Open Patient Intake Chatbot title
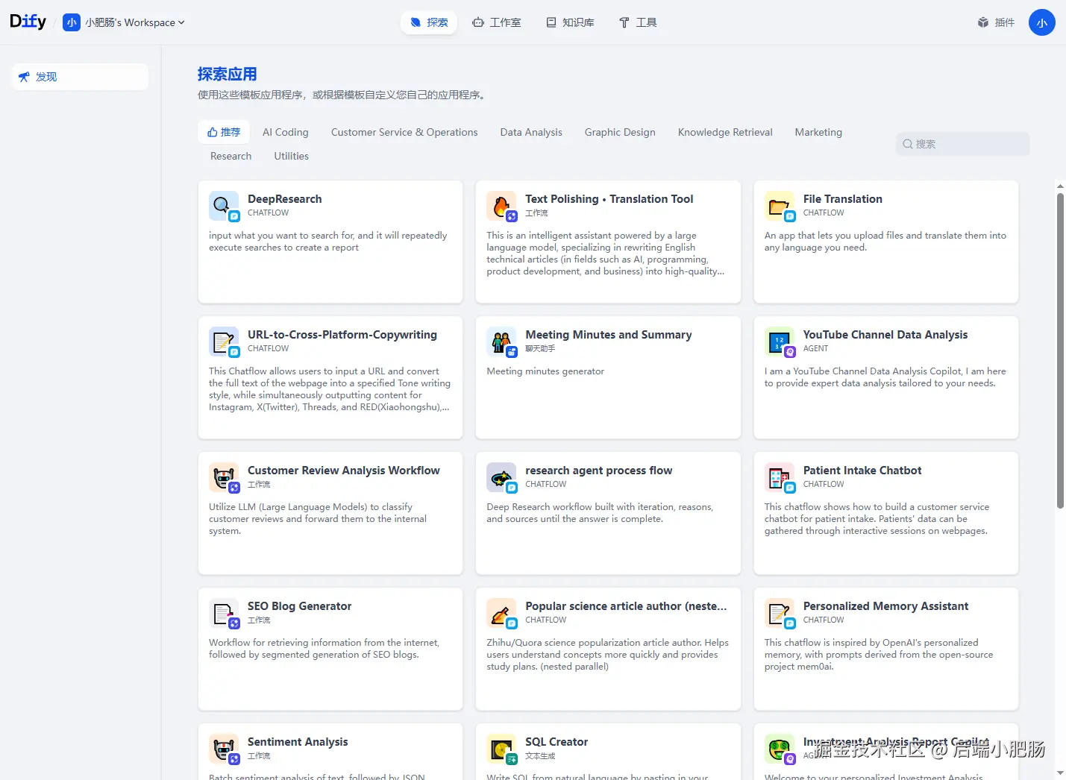 862,471
